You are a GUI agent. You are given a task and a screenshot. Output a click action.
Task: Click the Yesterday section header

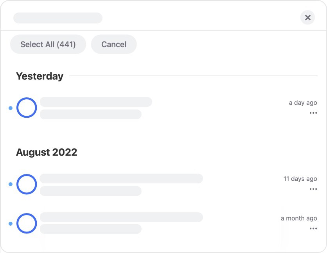40,76
